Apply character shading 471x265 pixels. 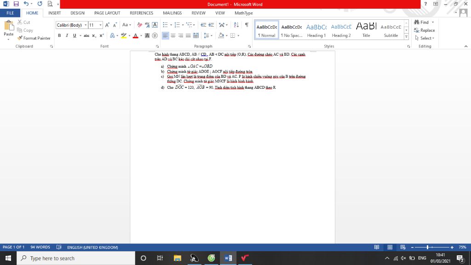[x=147, y=35]
